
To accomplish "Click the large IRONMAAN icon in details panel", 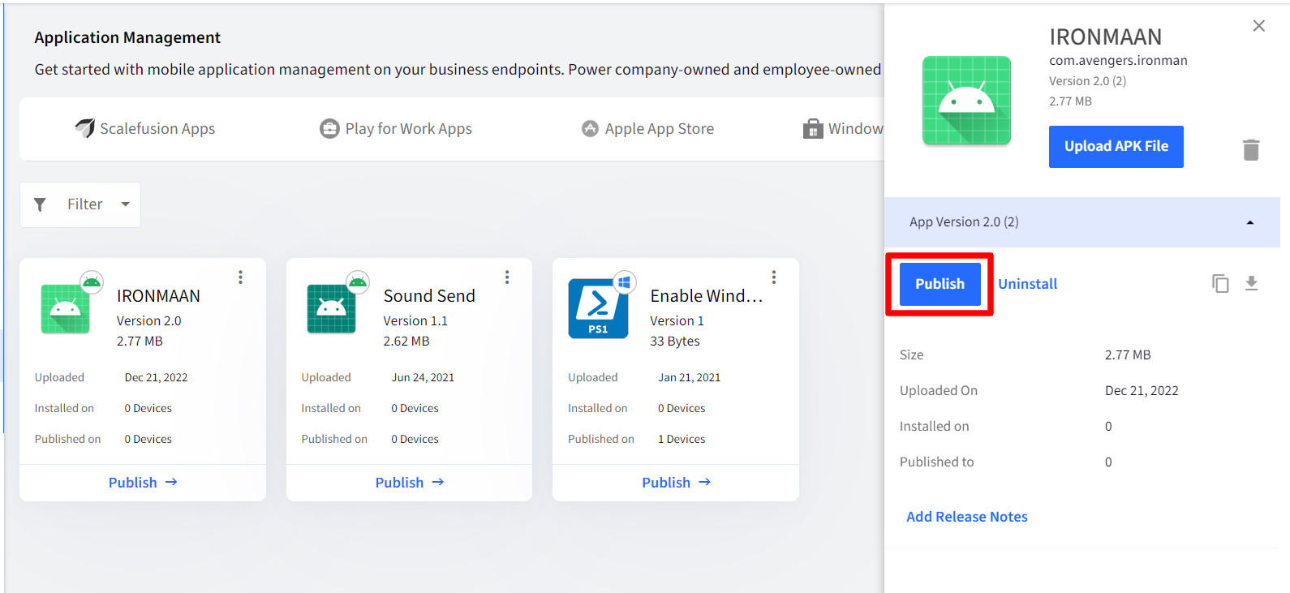I will [966, 101].
